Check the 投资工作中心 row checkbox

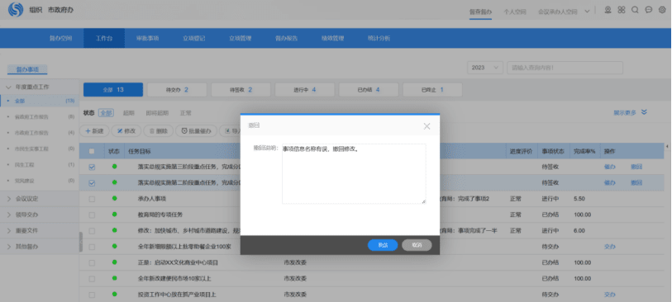[x=92, y=295]
